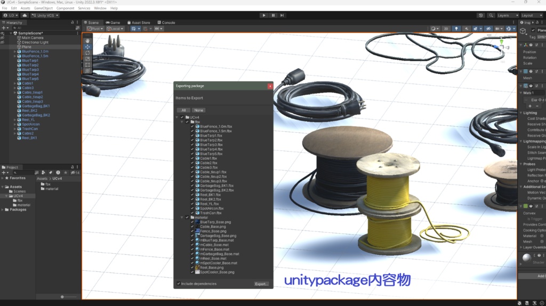Uncheck Reel_Base.png export checkbox
The width and height of the screenshot is (546, 306).
pos(192,268)
